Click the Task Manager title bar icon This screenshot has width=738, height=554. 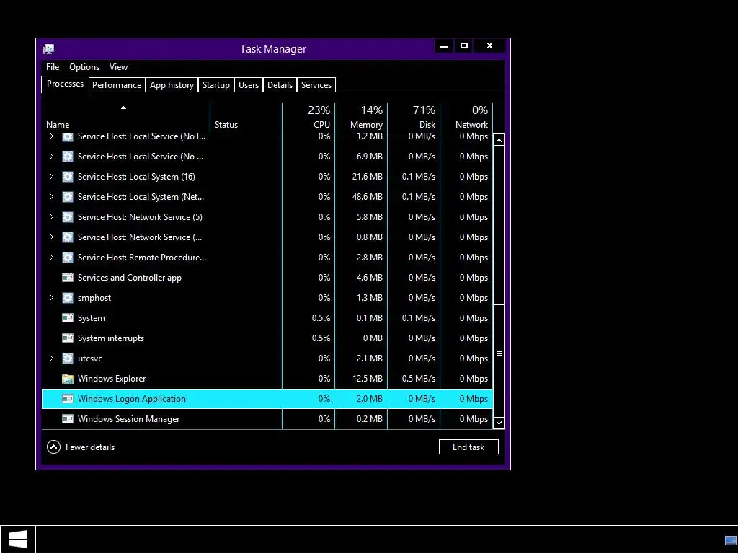pos(48,49)
